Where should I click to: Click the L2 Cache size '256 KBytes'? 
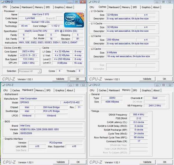pos(121,40)
